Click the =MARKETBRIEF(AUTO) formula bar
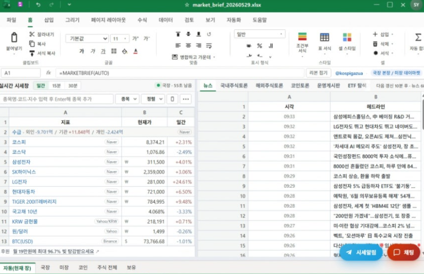This screenshot has width=424, height=274. click(180, 73)
